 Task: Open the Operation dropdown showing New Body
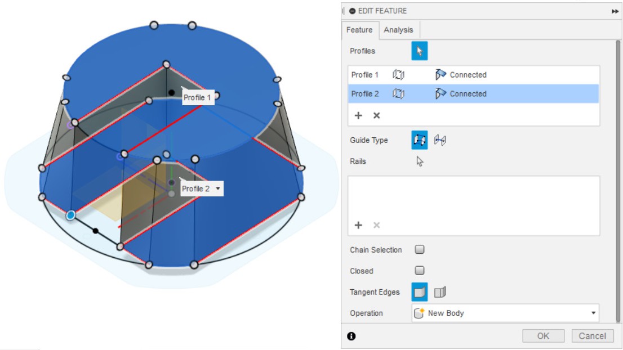(x=505, y=313)
